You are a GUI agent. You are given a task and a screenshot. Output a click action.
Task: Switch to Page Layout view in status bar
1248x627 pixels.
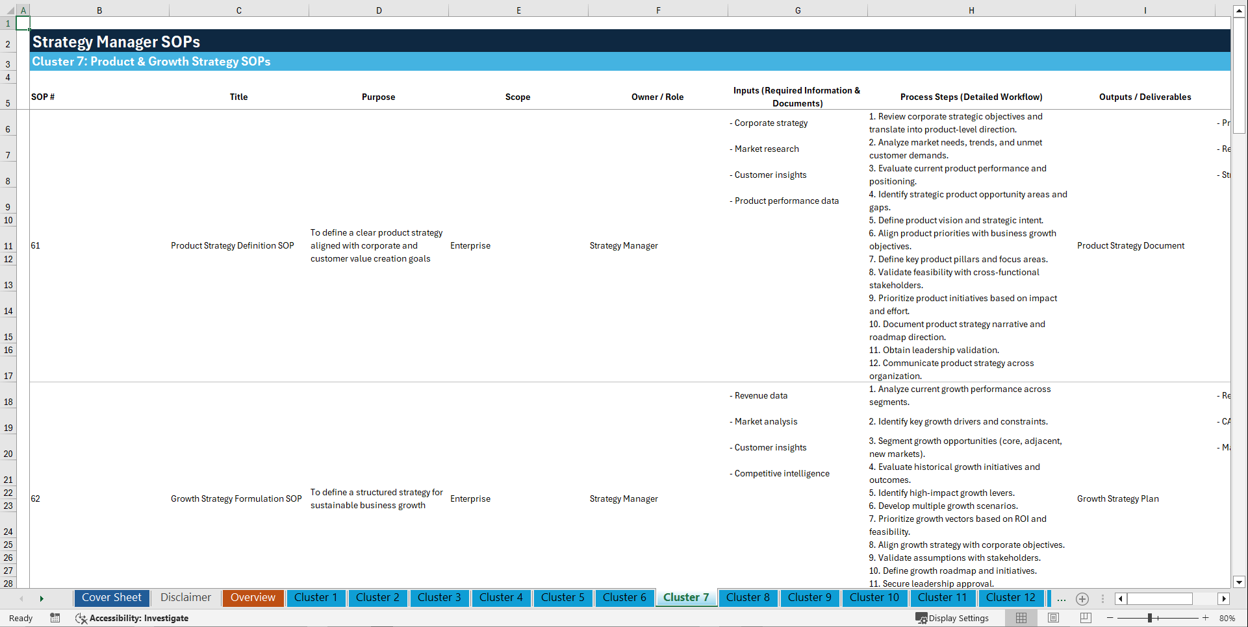[x=1052, y=618]
